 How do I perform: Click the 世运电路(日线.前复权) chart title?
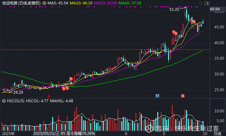coord(22,3)
